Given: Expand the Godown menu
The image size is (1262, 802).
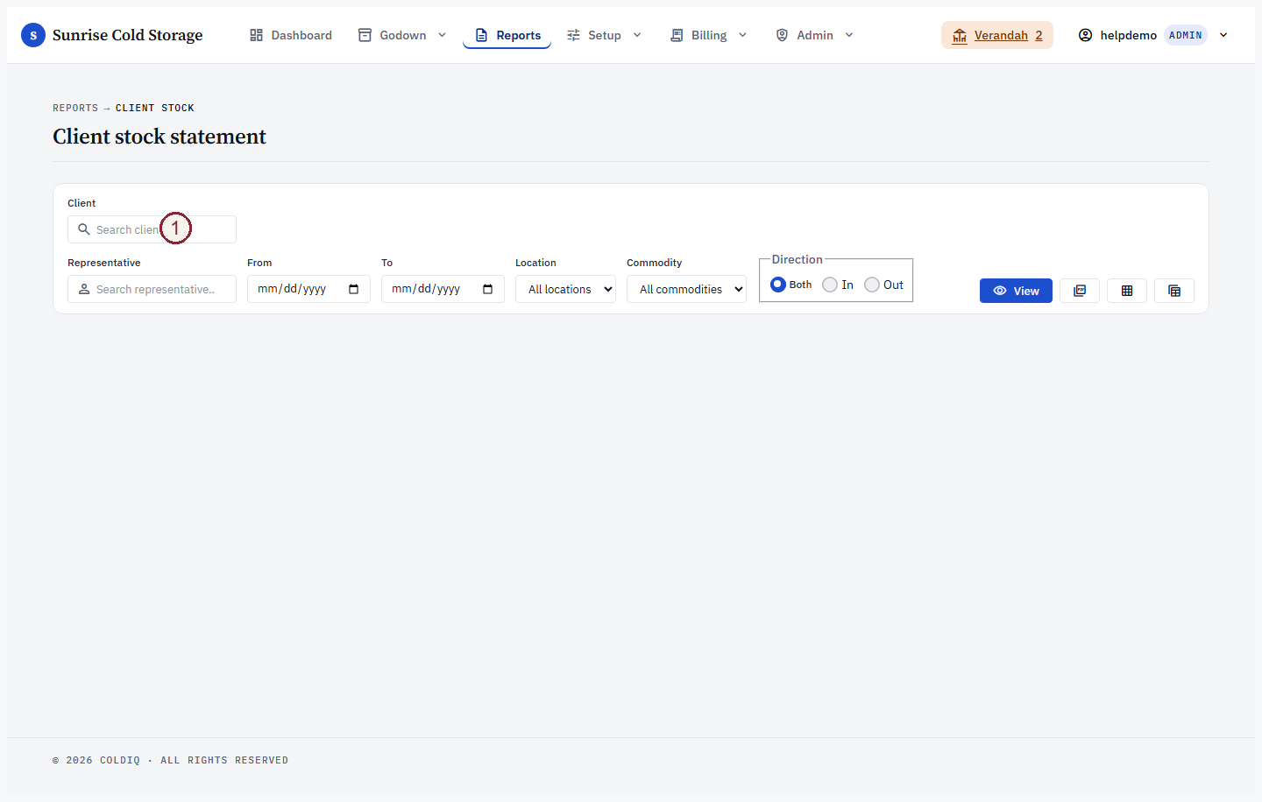Looking at the screenshot, I should (402, 35).
